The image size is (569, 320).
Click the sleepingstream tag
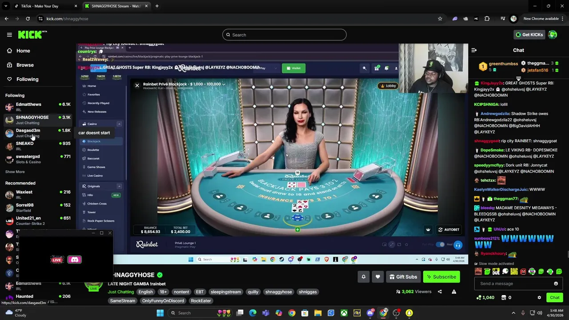coord(226,292)
